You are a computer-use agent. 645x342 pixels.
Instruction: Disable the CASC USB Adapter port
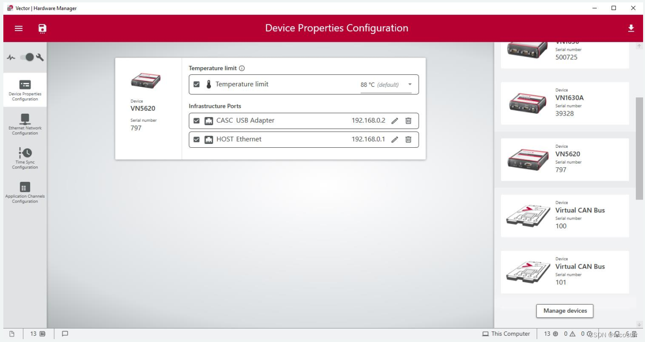(197, 120)
